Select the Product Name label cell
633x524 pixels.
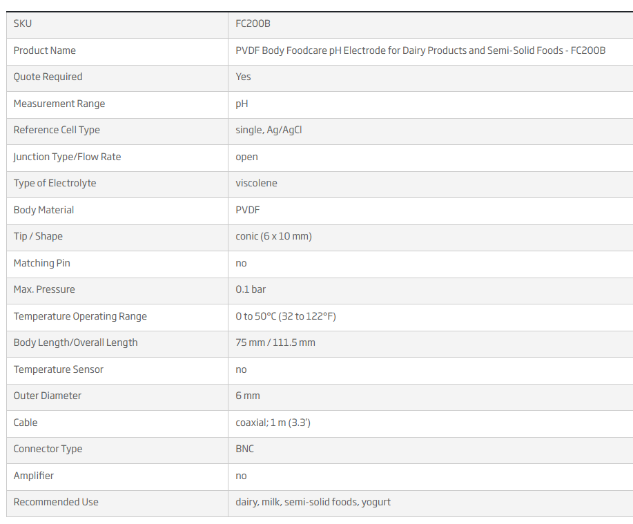(x=117, y=52)
